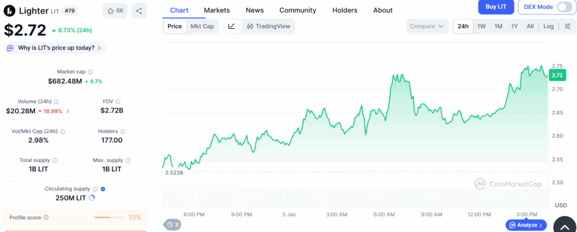Click the share icon next to the Lighter title
577x232 pixels.
pos(139,11)
